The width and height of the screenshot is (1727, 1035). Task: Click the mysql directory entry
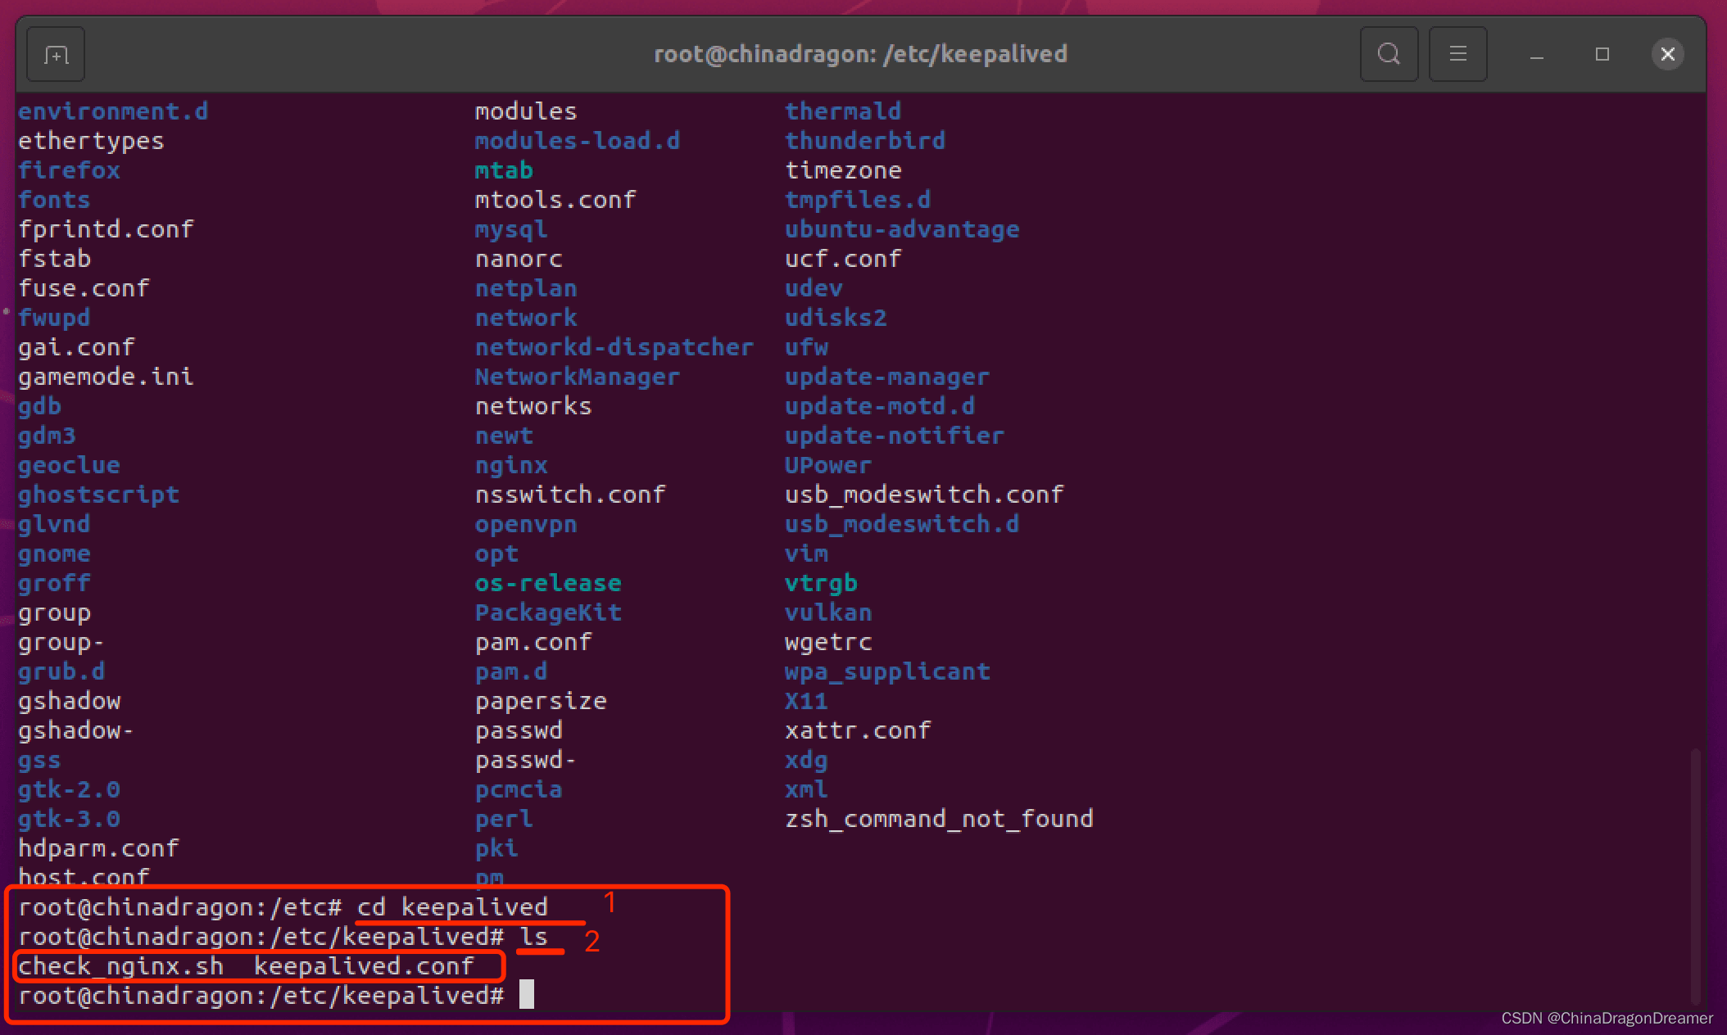(x=511, y=229)
